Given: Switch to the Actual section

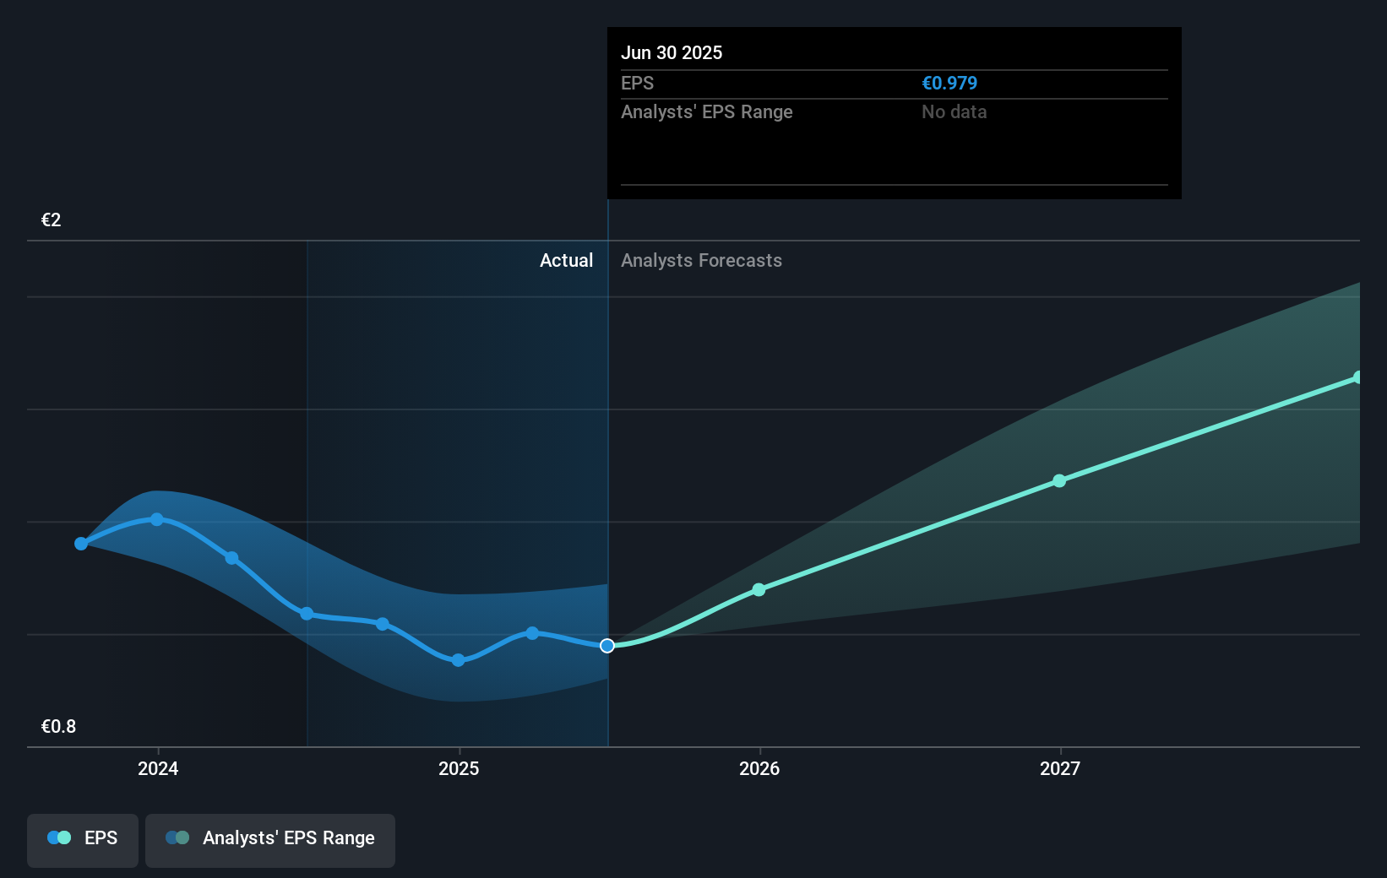Looking at the screenshot, I should point(566,260).
